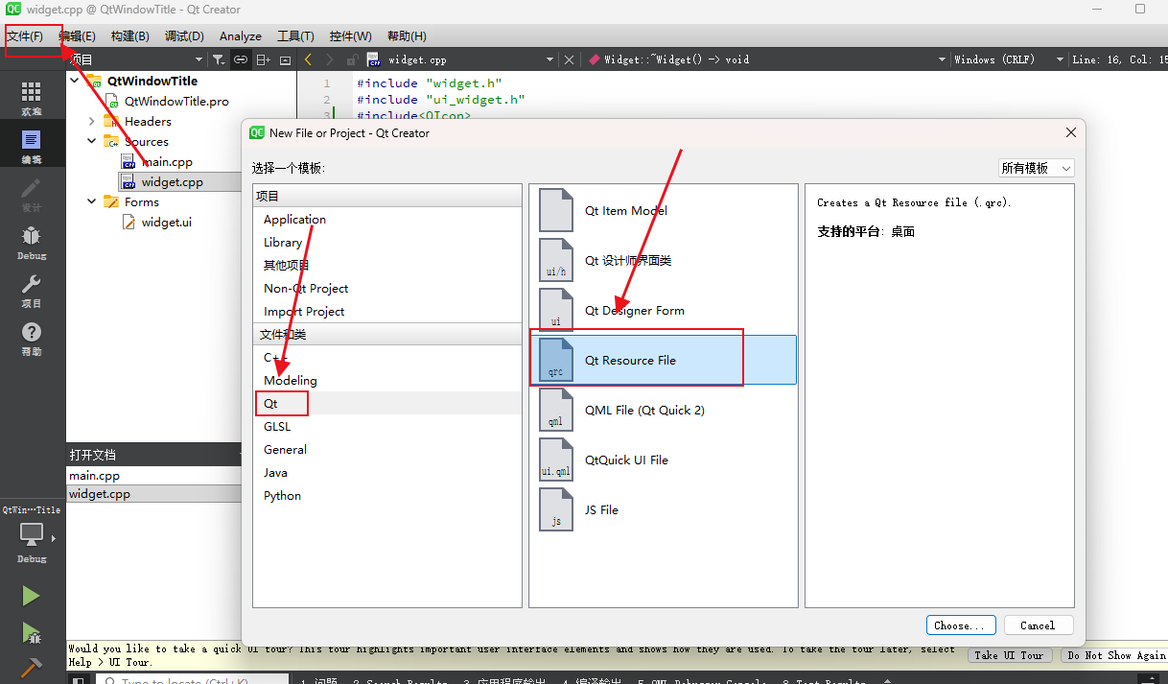
Task: Close the New File or Project dialog
Action: 1071,133
